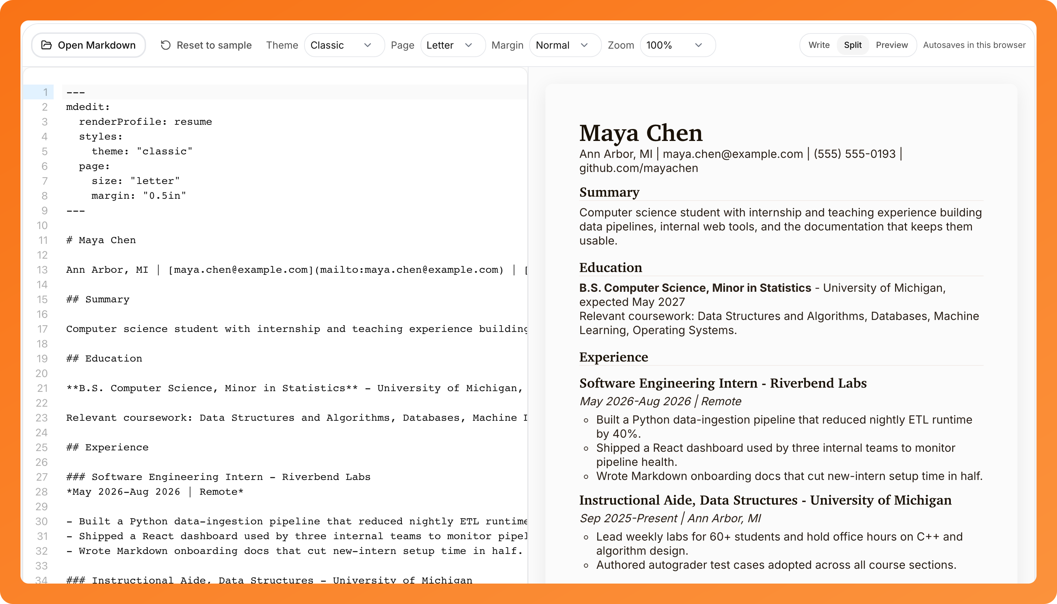Click line number 11 in editor gutter
The height and width of the screenshot is (604, 1057).
43,240
